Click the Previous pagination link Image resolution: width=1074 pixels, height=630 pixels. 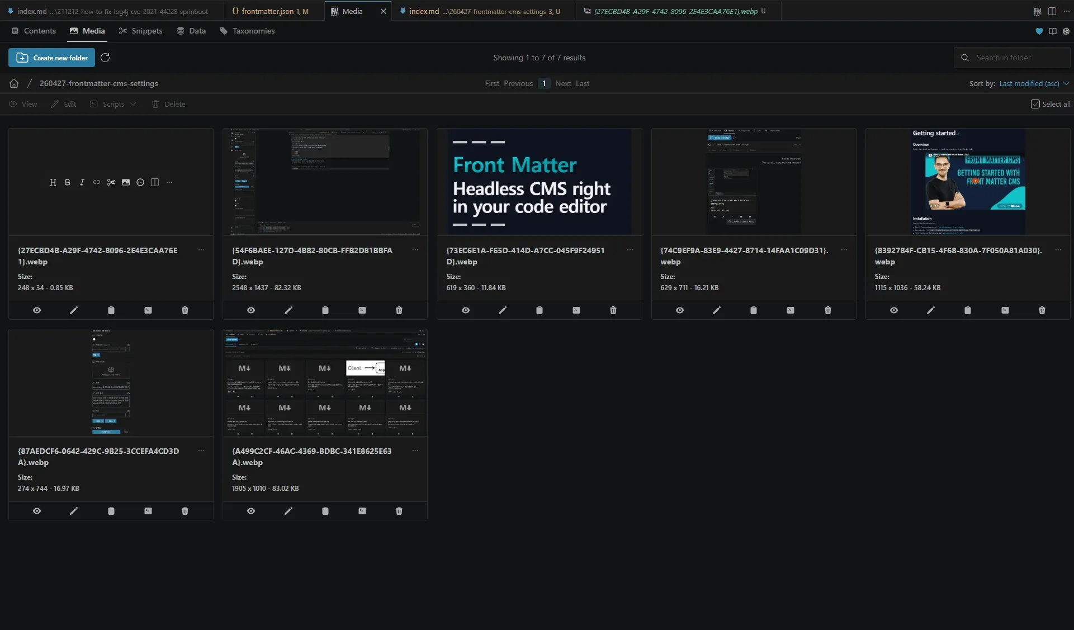click(x=518, y=83)
